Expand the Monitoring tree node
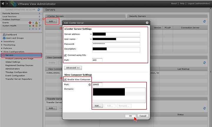 [x=2, y=45]
